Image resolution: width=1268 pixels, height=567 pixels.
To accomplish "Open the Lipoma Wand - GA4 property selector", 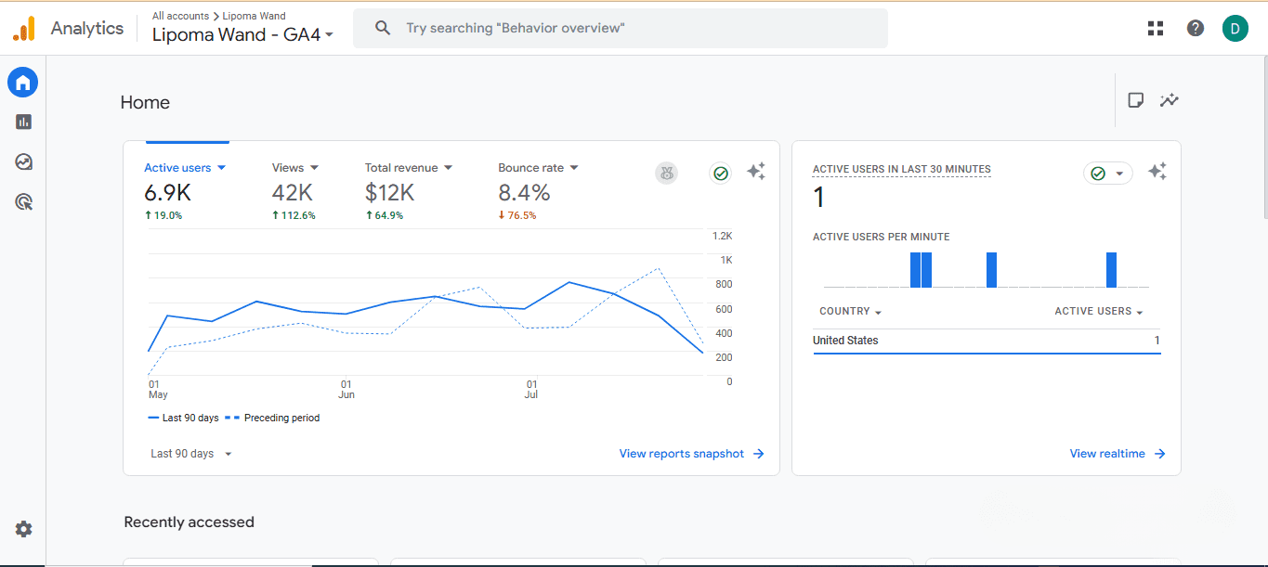I will [242, 35].
